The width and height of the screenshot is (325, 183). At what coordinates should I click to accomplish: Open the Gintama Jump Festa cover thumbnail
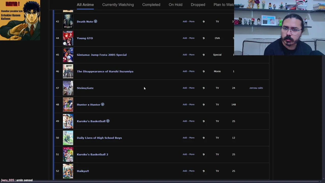pyautogui.click(x=68, y=55)
